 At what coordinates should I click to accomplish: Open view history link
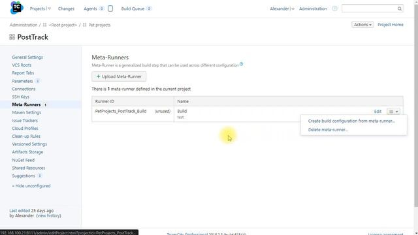(48, 215)
